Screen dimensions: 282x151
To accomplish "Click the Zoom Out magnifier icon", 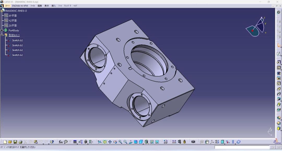I will (x=125, y=142).
